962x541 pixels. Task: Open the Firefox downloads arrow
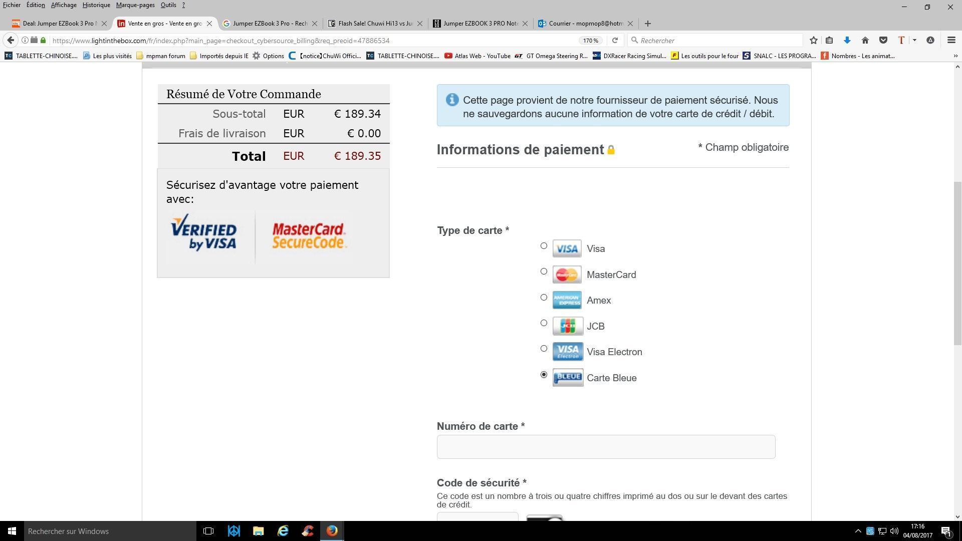pyautogui.click(x=847, y=40)
